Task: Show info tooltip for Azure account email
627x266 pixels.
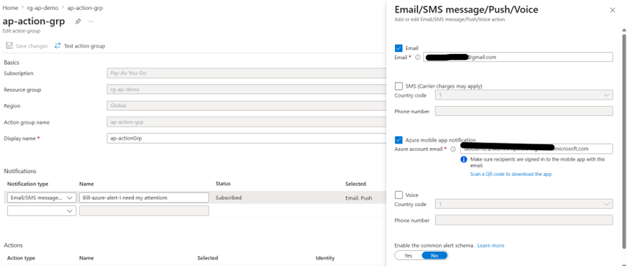Action: (453, 149)
